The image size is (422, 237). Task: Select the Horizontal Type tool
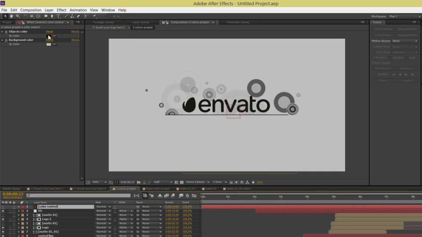coord(58,16)
